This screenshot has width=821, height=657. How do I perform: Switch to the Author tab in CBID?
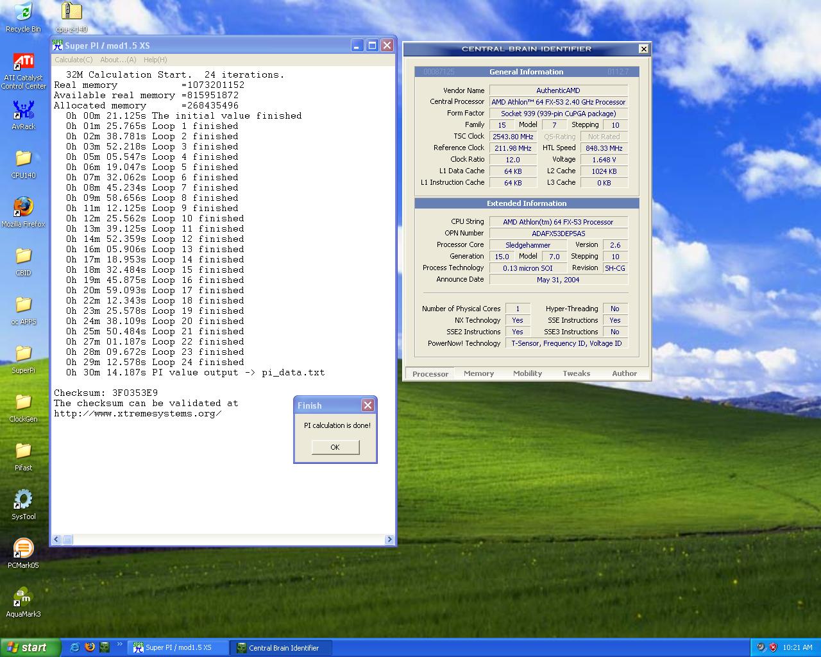pos(625,373)
